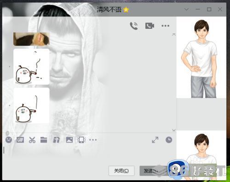Close the chat window with X
Viewport: 230px width, 182px height.
pyautogui.click(x=220, y=10)
